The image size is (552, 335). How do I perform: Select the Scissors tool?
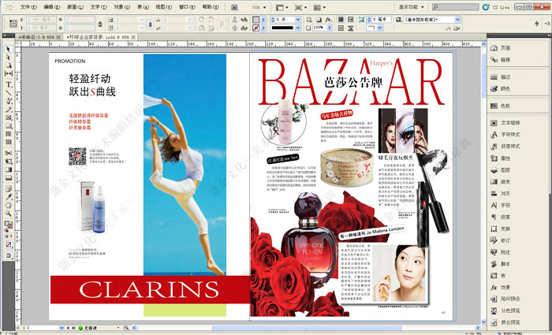[x=9, y=153]
